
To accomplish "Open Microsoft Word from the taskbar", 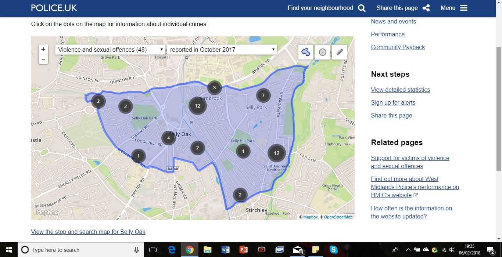I will pyautogui.click(x=225, y=250).
